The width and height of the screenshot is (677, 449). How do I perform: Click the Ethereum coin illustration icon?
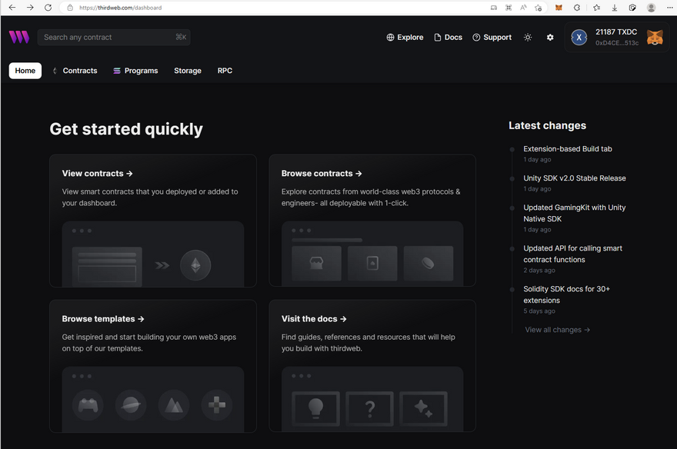point(195,264)
